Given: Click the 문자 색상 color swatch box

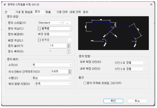Looking at the screenshot, I should pos(40,29).
